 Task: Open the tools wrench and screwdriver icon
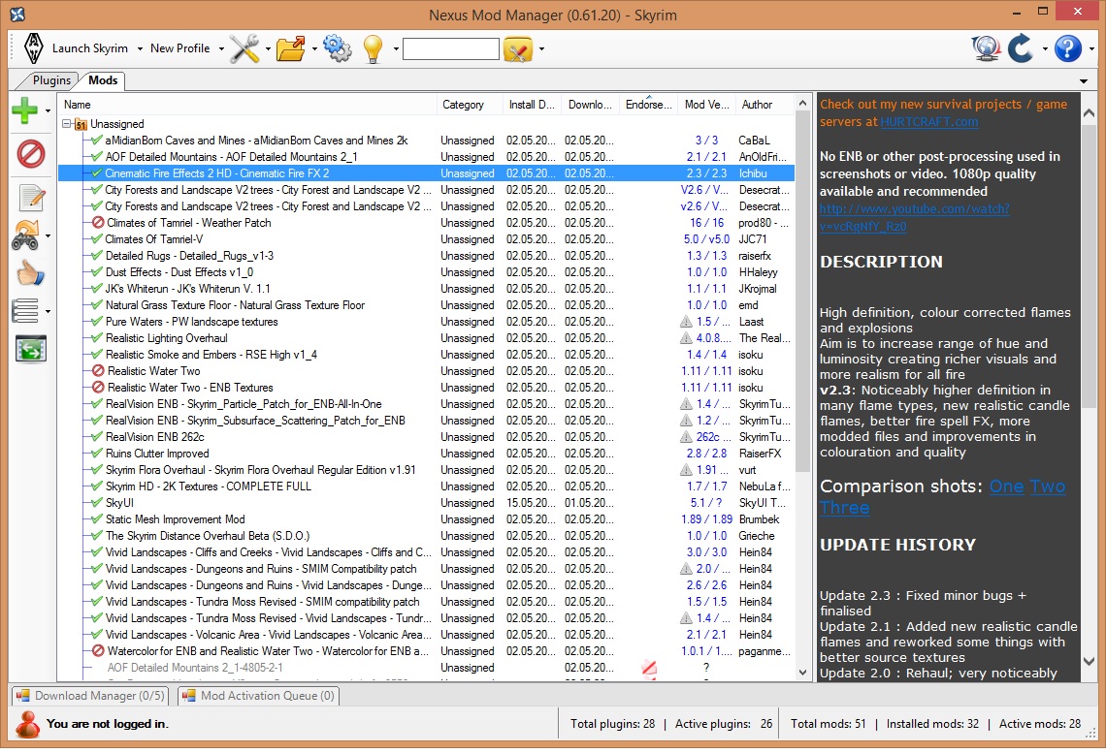click(x=244, y=48)
